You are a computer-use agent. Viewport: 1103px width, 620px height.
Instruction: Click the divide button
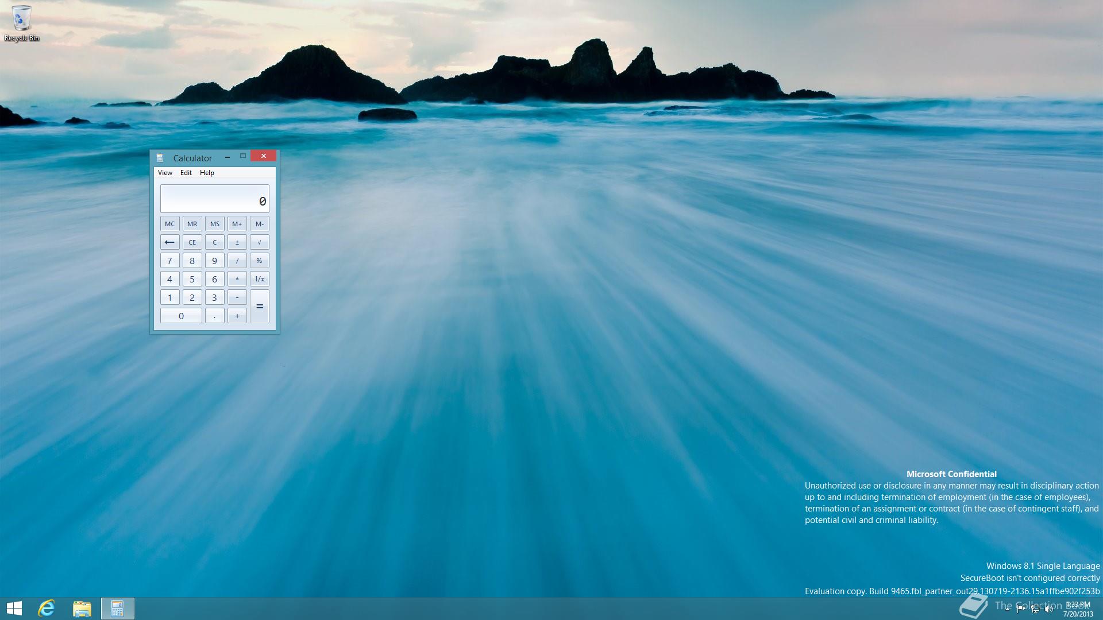tap(237, 261)
